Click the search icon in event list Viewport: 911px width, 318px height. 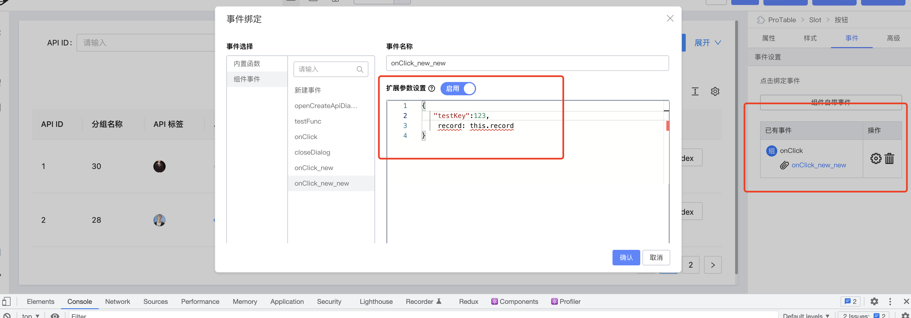(x=360, y=70)
